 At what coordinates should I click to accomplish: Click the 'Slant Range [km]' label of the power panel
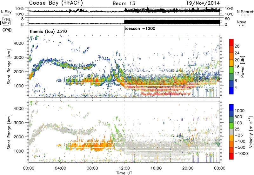coord(9,67)
